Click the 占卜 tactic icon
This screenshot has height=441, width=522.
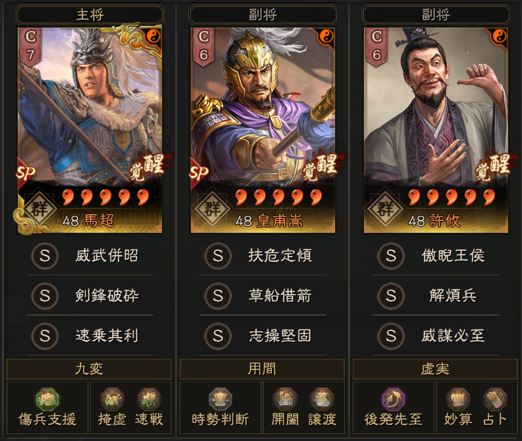pos(495,399)
